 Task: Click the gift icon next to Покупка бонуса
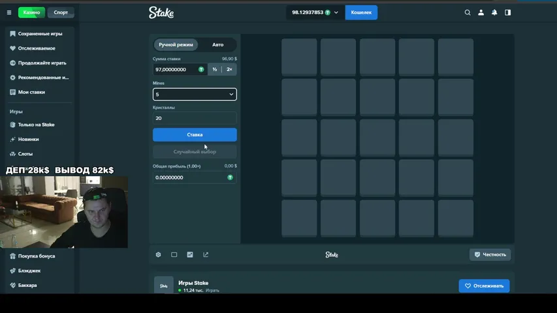pos(13,256)
